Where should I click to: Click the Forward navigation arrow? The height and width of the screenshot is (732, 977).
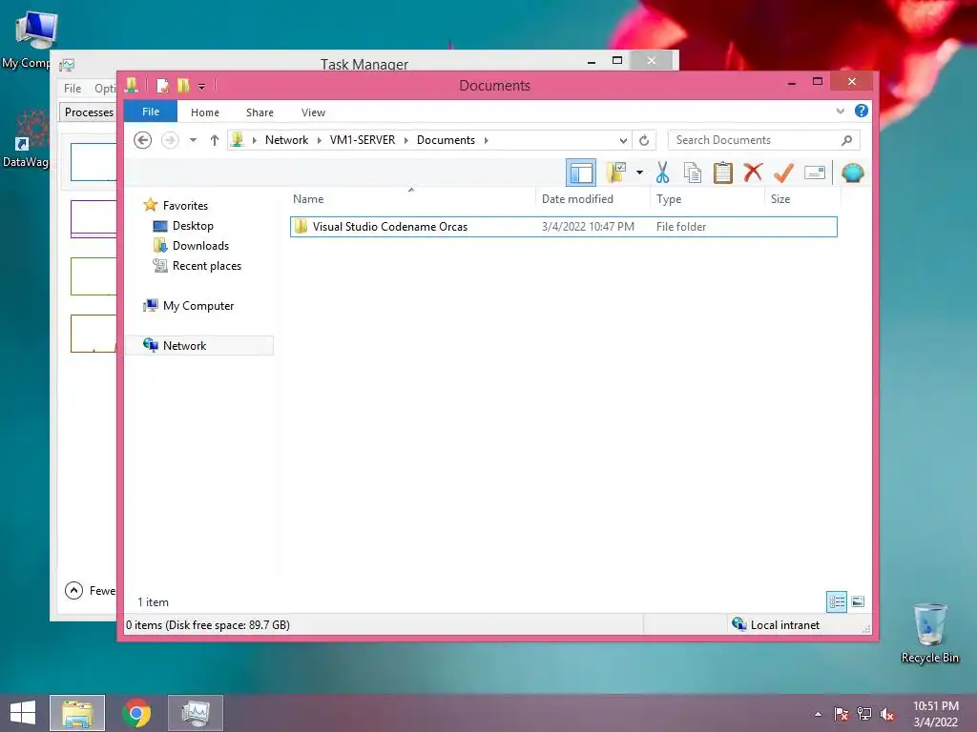click(x=170, y=140)
